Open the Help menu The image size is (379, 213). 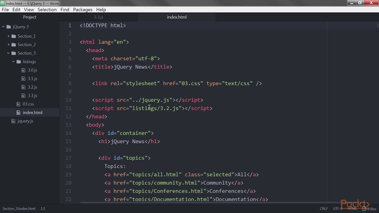coord(101,9)
